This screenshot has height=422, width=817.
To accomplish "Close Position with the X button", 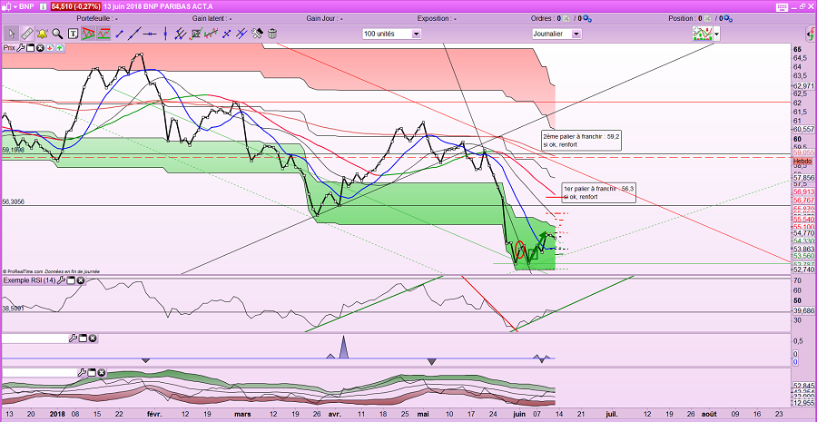I will (x=706, y=19).
